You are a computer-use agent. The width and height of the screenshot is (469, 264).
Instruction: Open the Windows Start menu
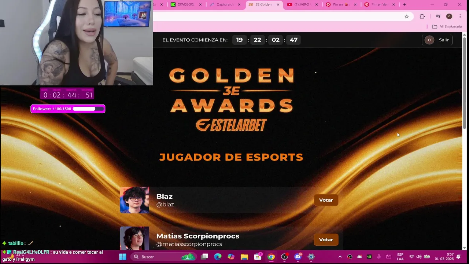click(x=123, y=257)
